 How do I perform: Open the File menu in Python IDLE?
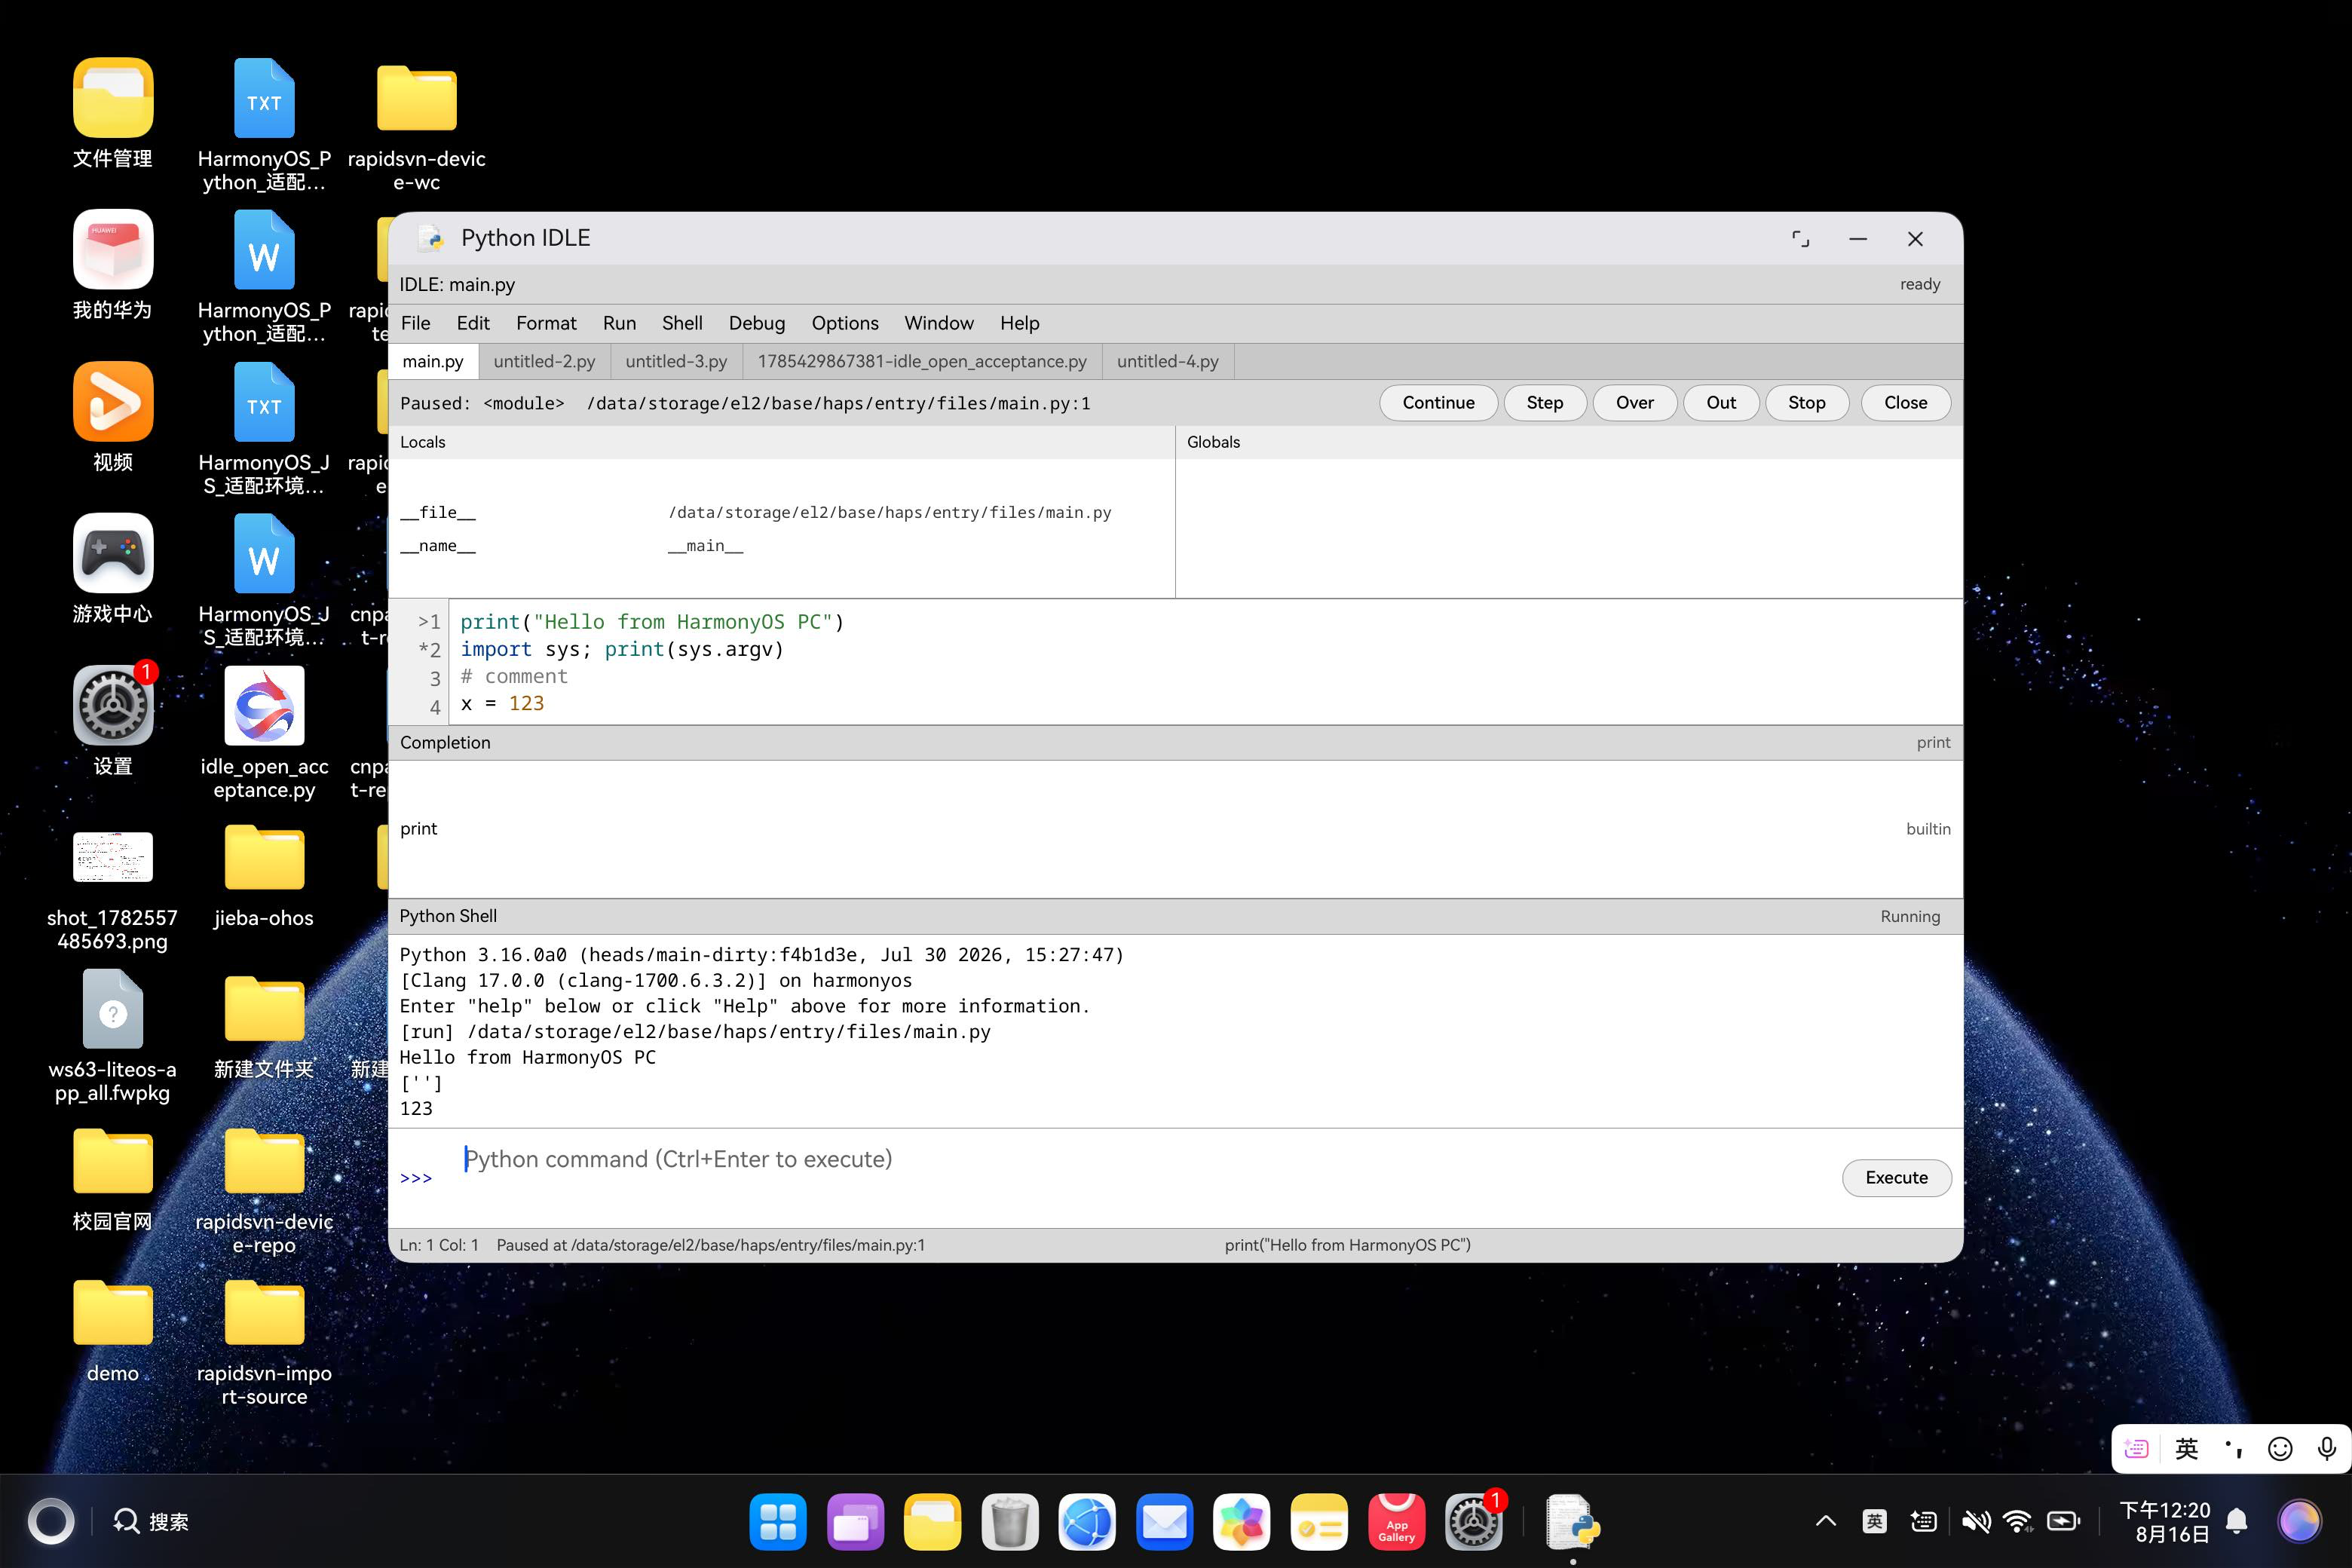point(415,323)
